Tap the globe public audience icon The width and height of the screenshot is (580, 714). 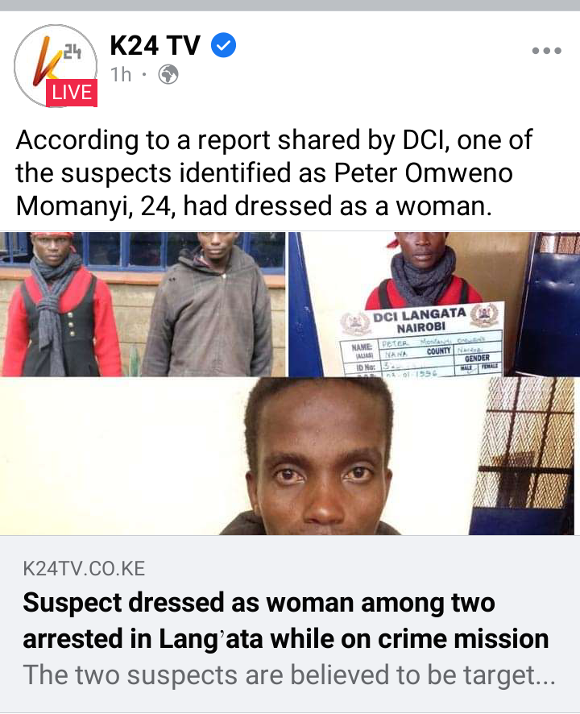click(x=168, y=75)
